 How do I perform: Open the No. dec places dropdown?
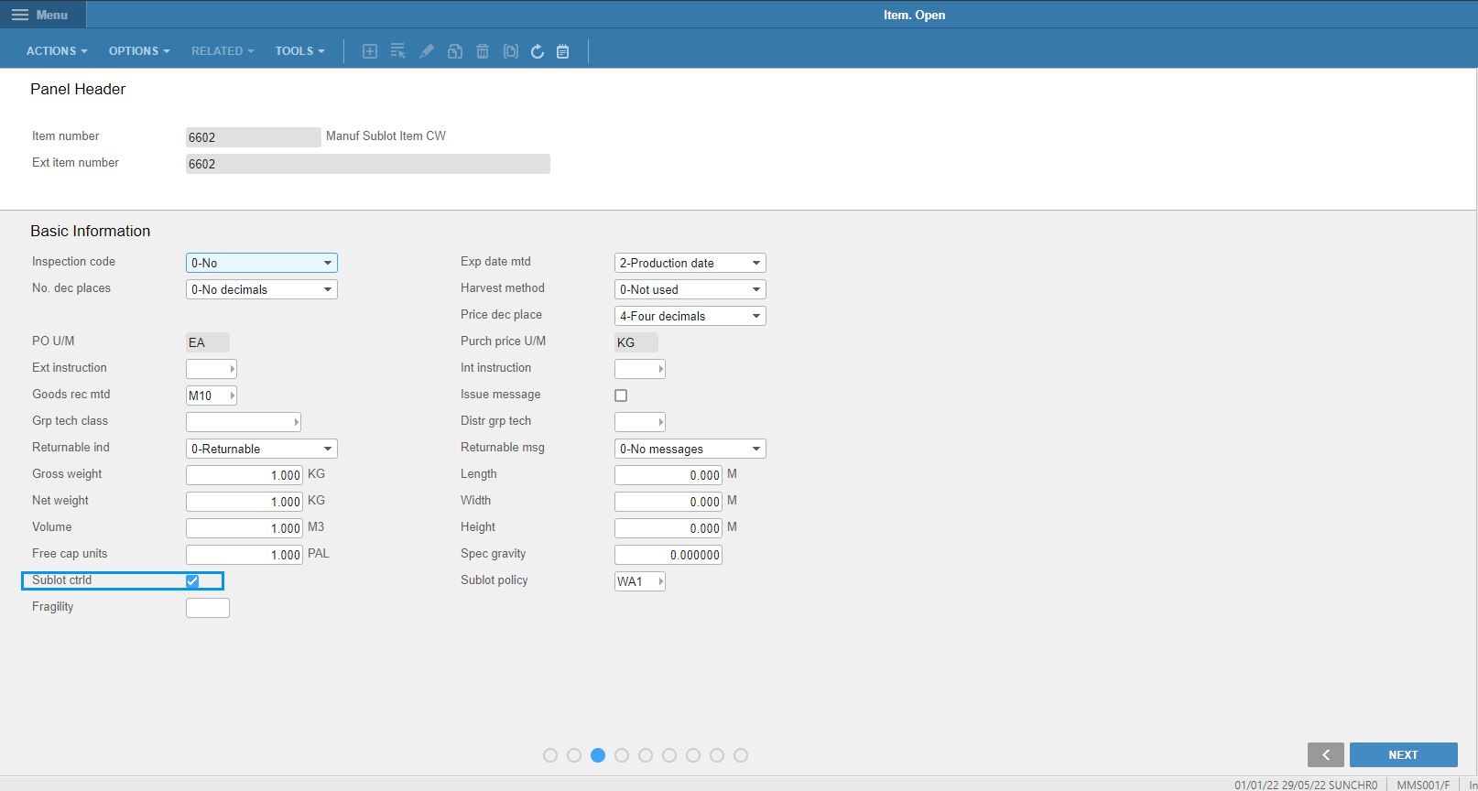click(262, 289)
